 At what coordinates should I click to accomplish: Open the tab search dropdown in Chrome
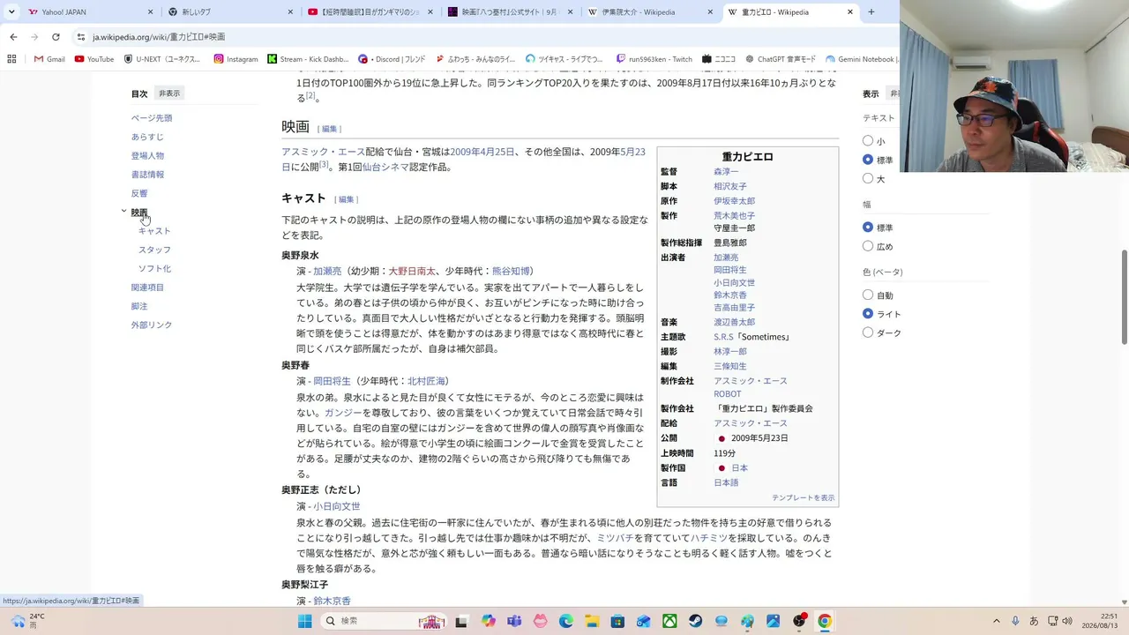tap(11, 12)
